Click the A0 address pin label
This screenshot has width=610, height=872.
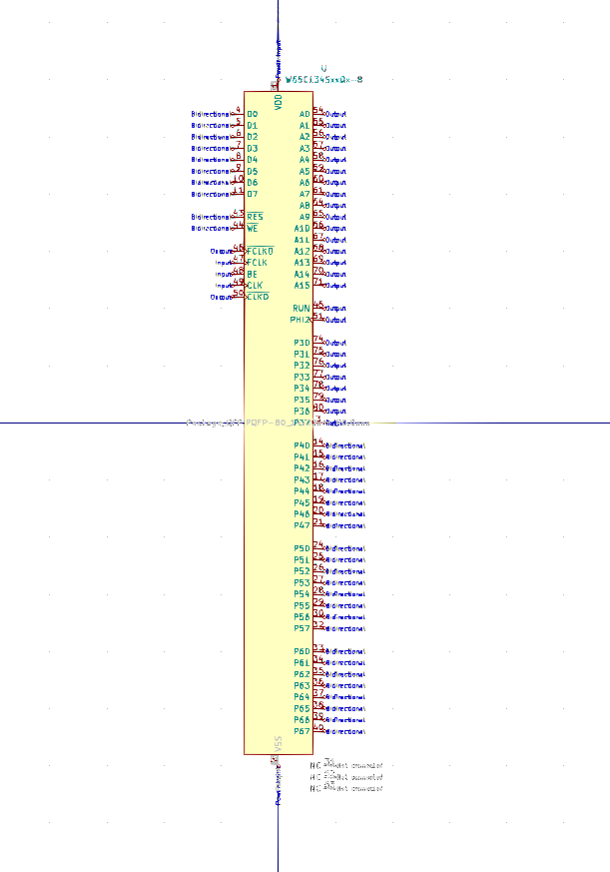pos(305,114)
